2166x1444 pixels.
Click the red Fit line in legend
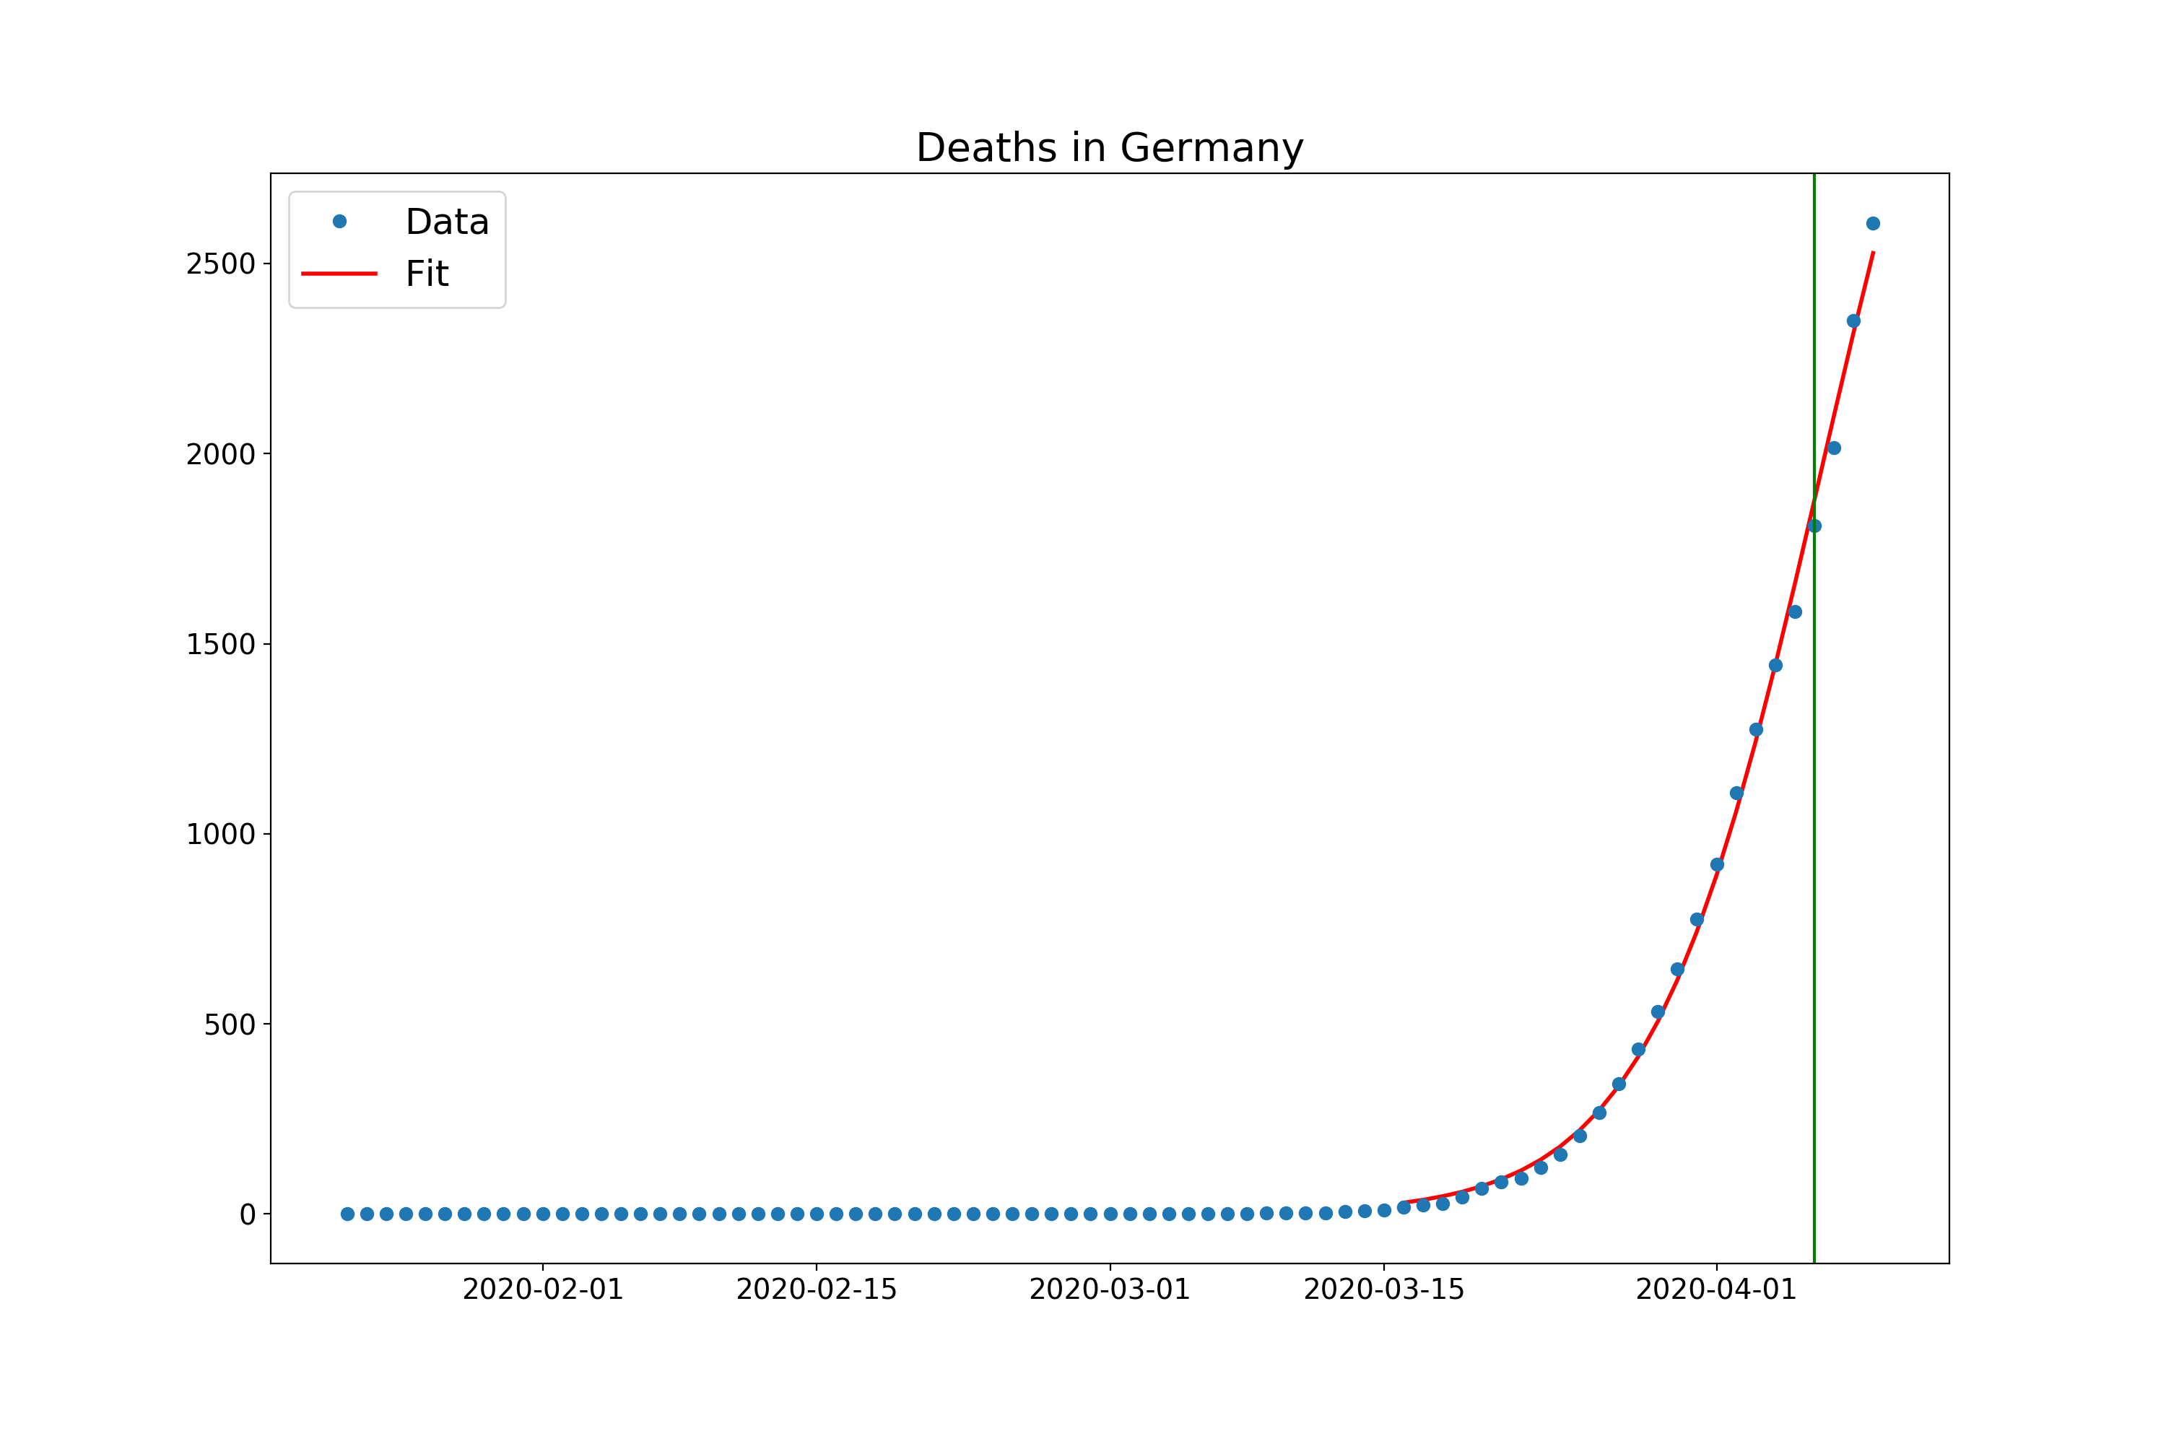click(x=339, y=274)
